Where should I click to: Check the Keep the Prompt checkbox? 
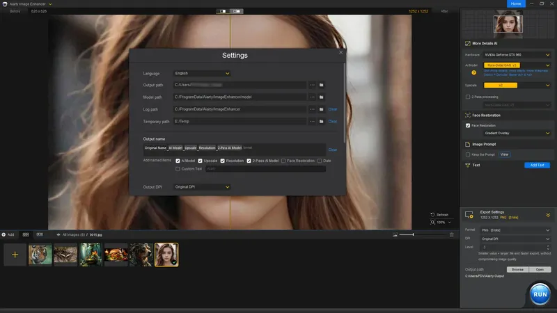(468, 154)
